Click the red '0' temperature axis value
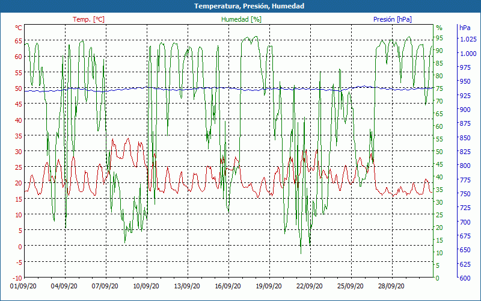The width and height of the screenshot is (481, 301). click(20, 246)
